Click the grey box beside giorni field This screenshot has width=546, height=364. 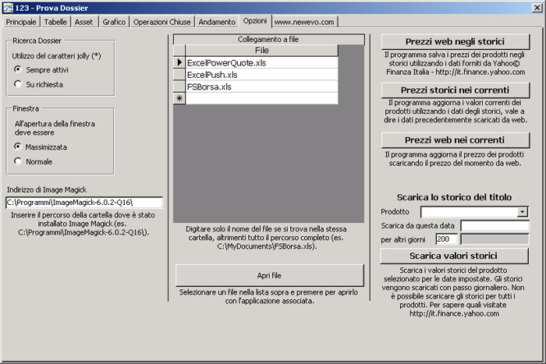tap(495, 239)
